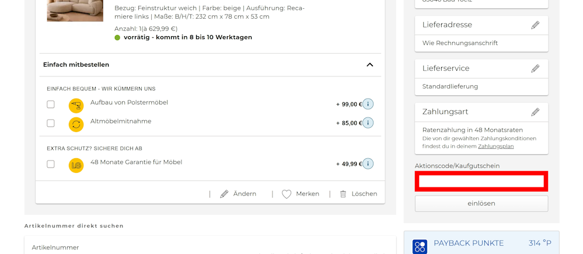Click the Ändern pencil icon
583x254 pixels.
pos(224,194)
